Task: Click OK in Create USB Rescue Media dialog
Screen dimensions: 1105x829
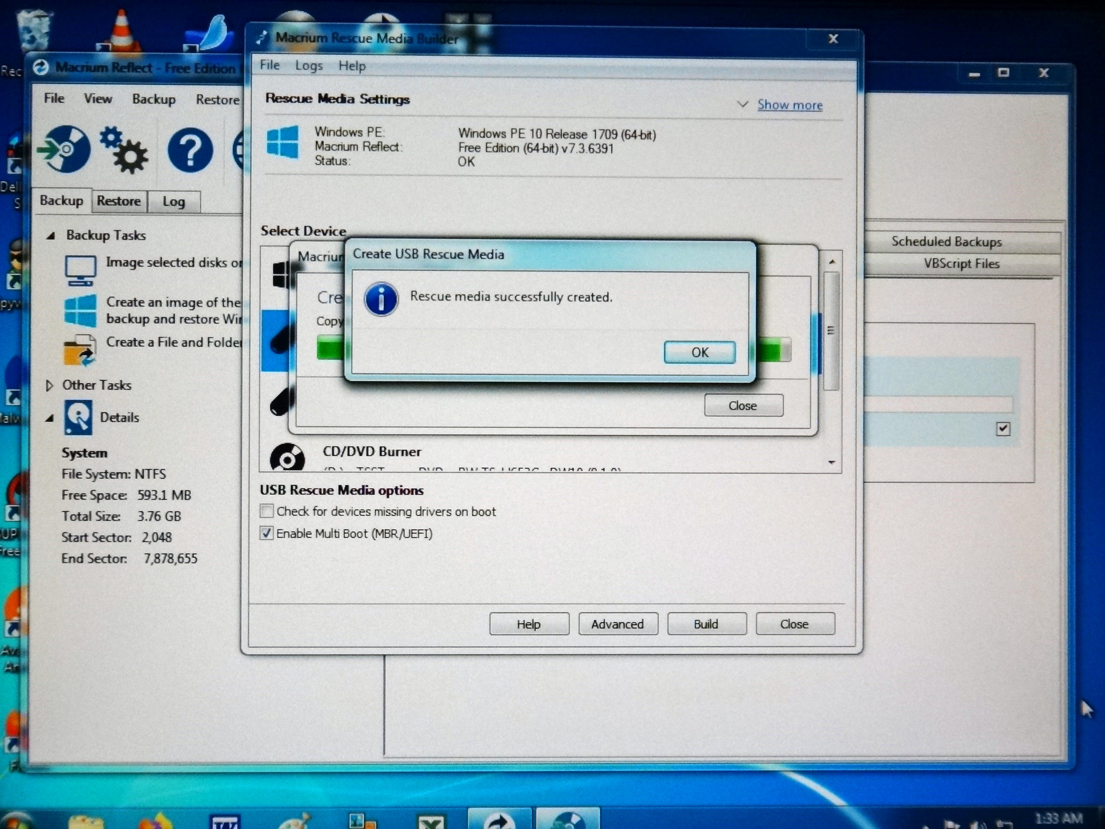Action: (700, 352)
